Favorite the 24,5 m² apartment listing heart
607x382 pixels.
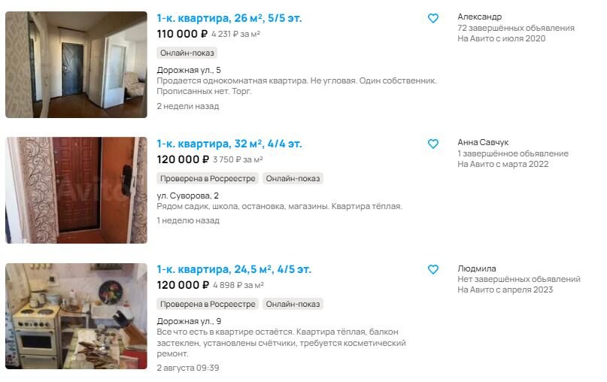point(432,269)
